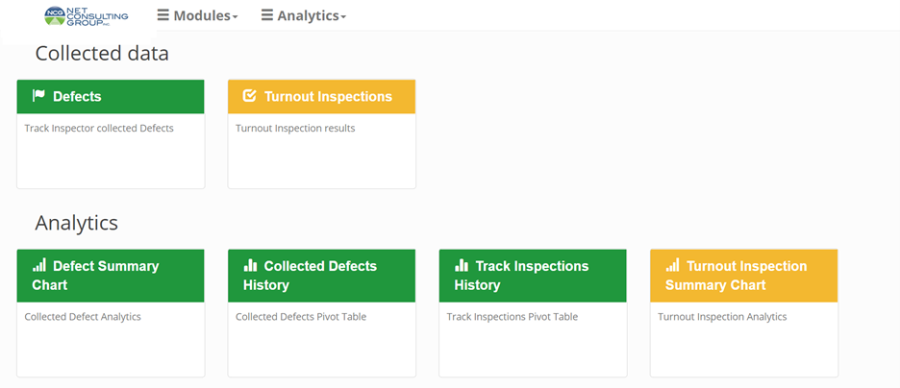Select the Defect Summary Chart title
Screen dimensions: 900x388
point(95,275)
